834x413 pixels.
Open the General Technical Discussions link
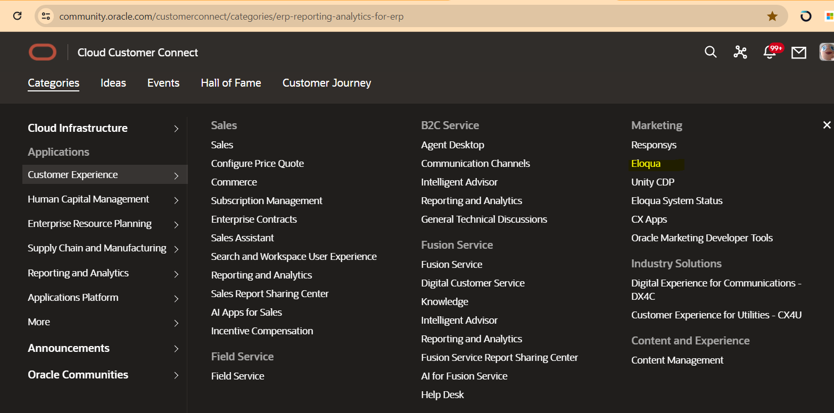point(484,219)
